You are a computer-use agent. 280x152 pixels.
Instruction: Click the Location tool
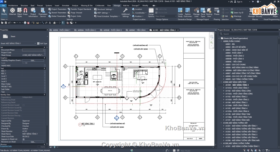pos(137,9)
